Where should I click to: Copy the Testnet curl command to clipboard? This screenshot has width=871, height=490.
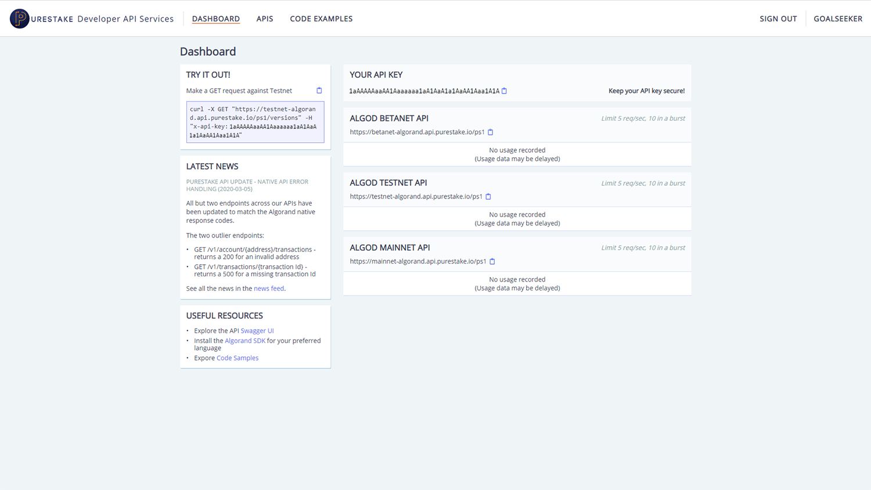click(319, 91)
